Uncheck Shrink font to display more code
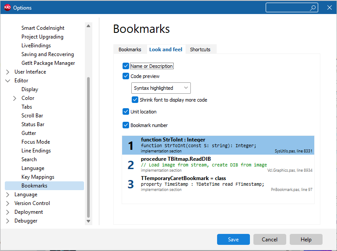337x251 pixels. coord(135,99)
